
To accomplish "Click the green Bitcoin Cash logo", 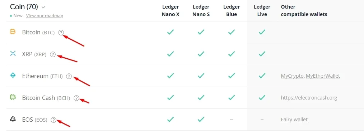I will click(x=13, y=97).
